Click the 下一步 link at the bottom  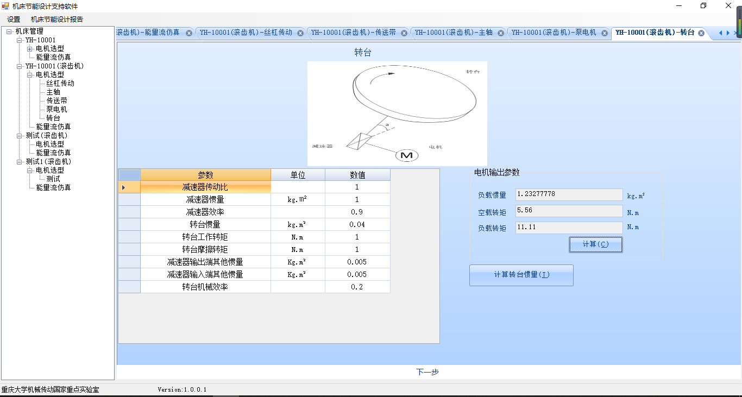(427, 372)
